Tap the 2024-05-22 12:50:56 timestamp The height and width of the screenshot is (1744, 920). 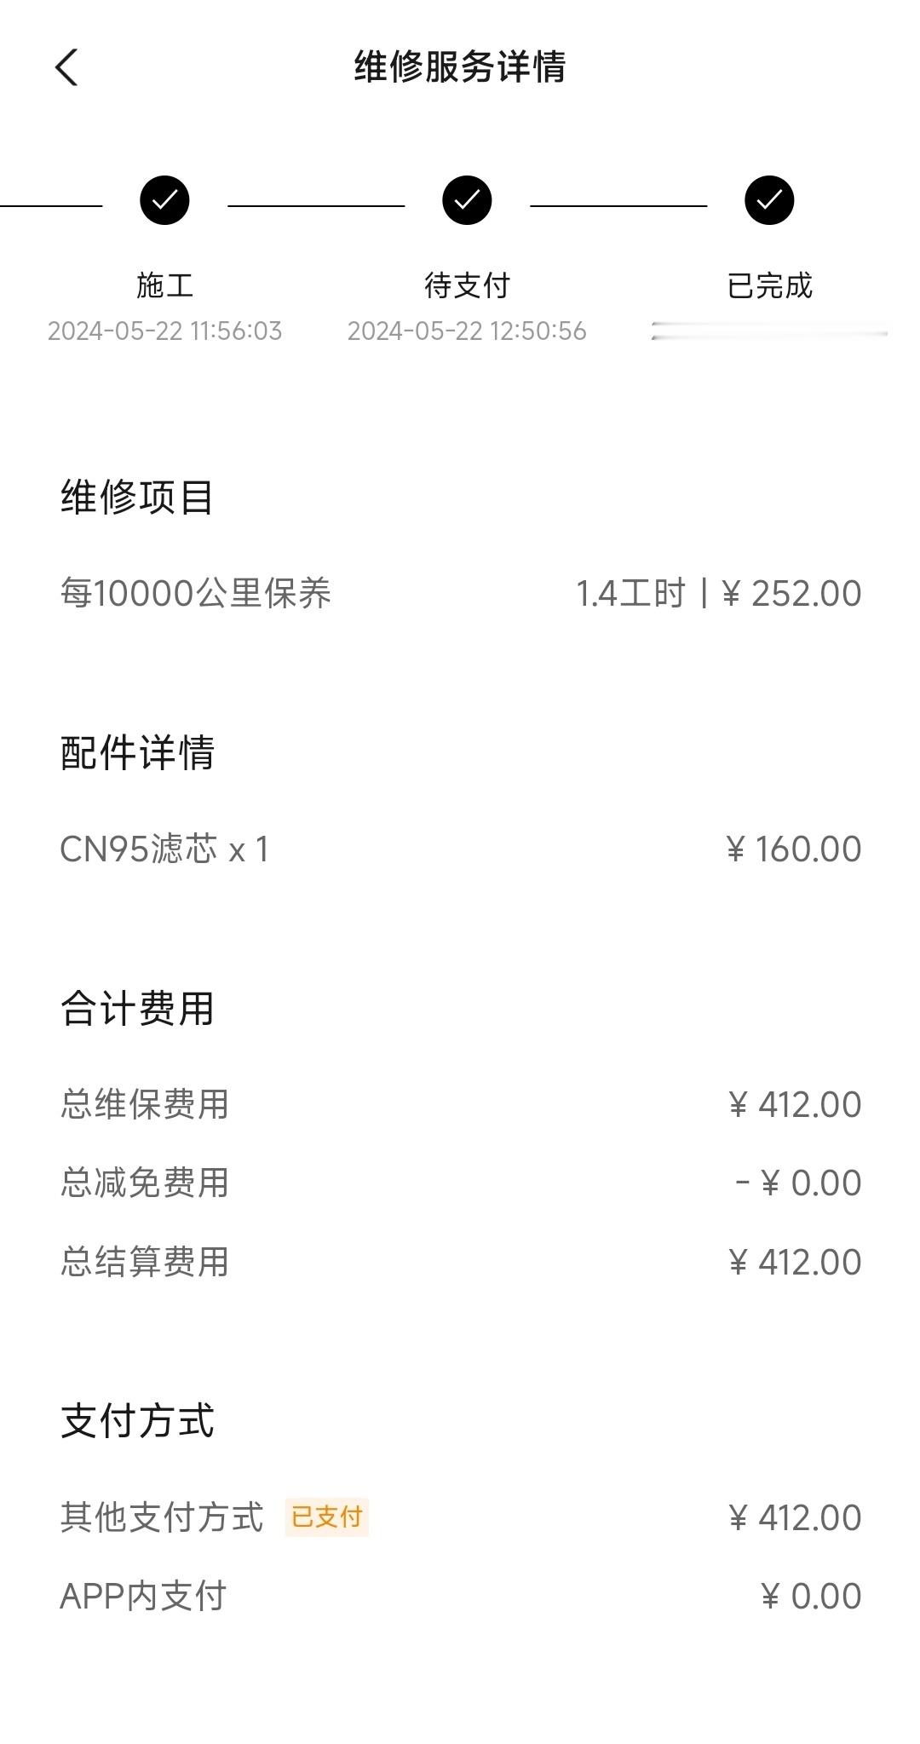pyautogui.click(x=467, y=331)
